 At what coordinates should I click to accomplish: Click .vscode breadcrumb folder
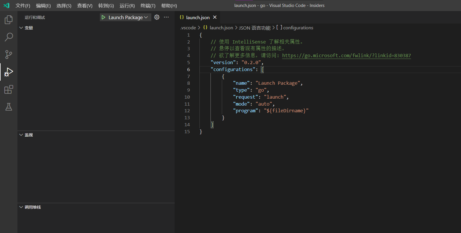pyautogui.click(x=188, y=28)
